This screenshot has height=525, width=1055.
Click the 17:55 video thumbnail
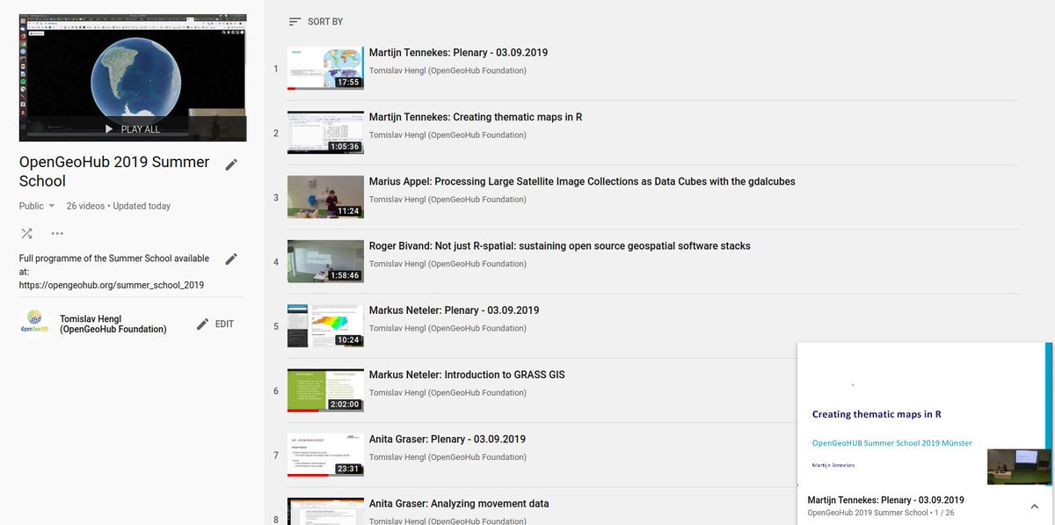click(x=325, y=68)
